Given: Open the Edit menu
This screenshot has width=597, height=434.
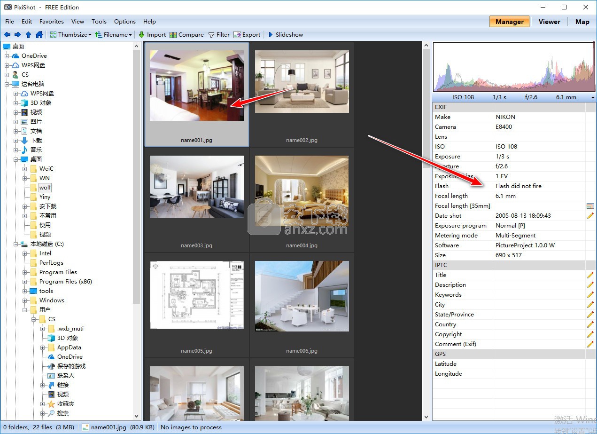Looking at the screenshot, I should coord(27,22).
